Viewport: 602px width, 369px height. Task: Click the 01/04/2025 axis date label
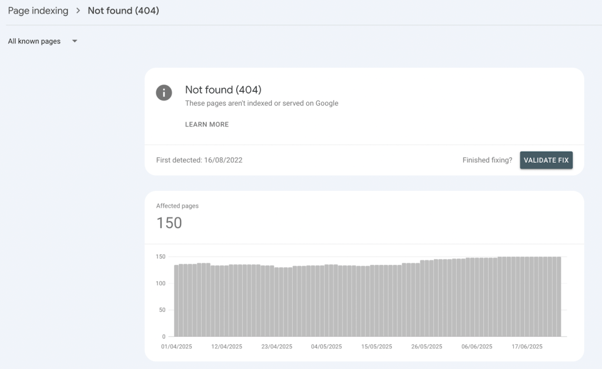point(176,346)
